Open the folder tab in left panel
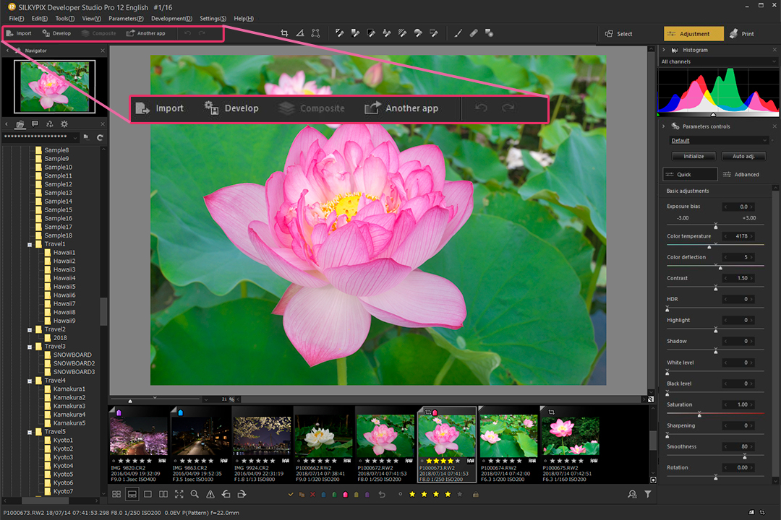Screen dimensions: 781x520 (20, 124)
